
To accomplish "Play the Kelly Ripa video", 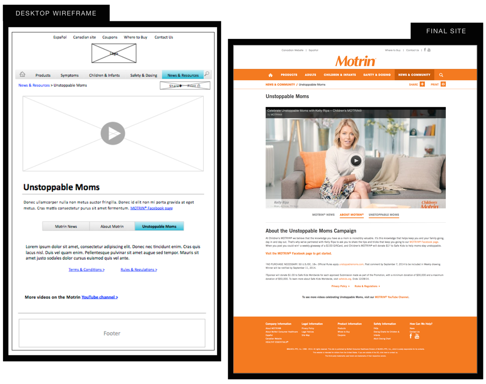I will 356,161.
